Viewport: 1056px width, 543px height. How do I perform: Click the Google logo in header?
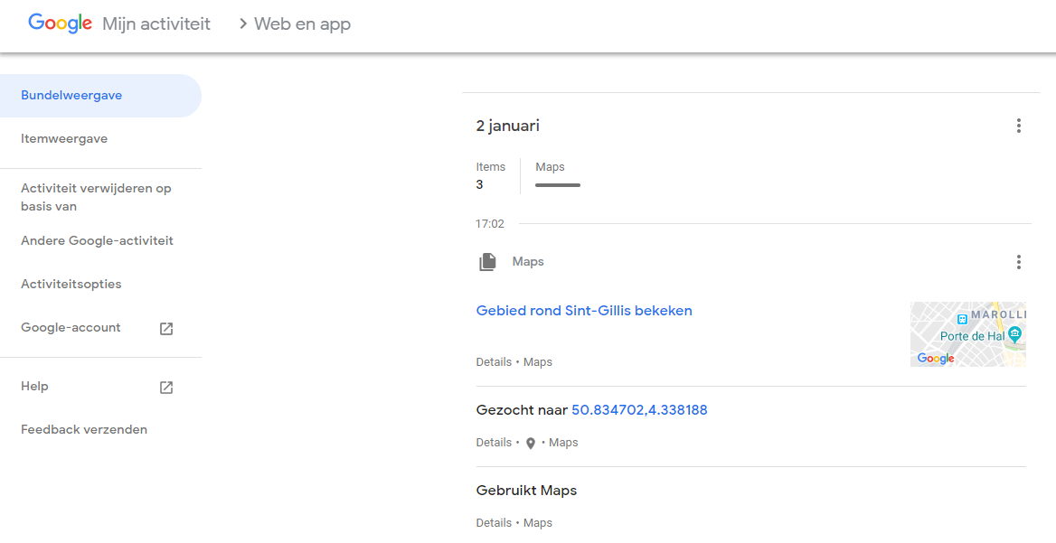tap(60, 23)
